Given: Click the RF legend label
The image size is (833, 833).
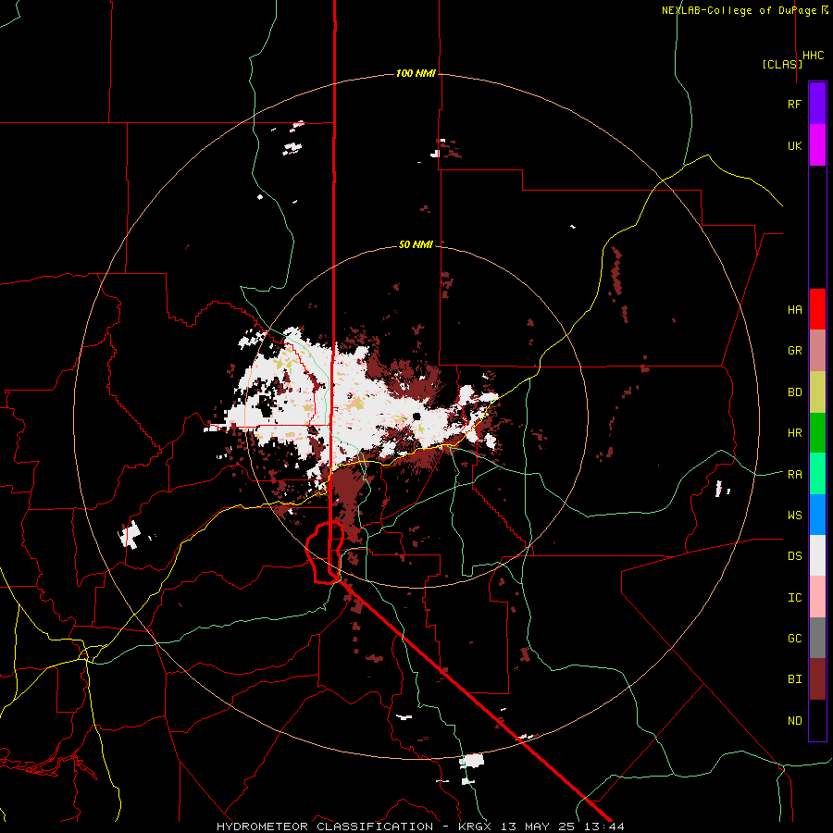Looking at the screenshot, I should tap(794, 104).
